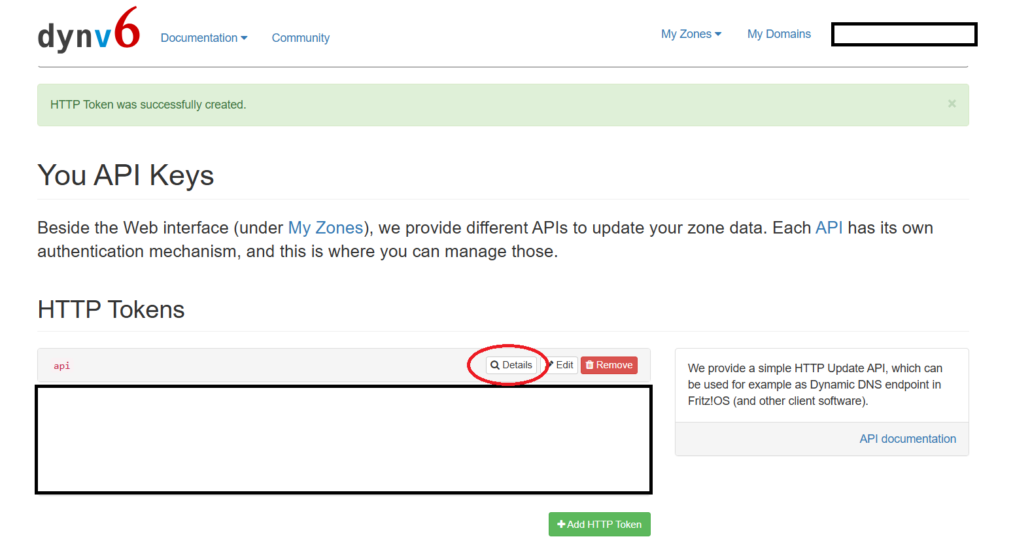Go to My Domains
Image resolution: width=1013 pixels, height=539 pixels.
pos(778,34)
